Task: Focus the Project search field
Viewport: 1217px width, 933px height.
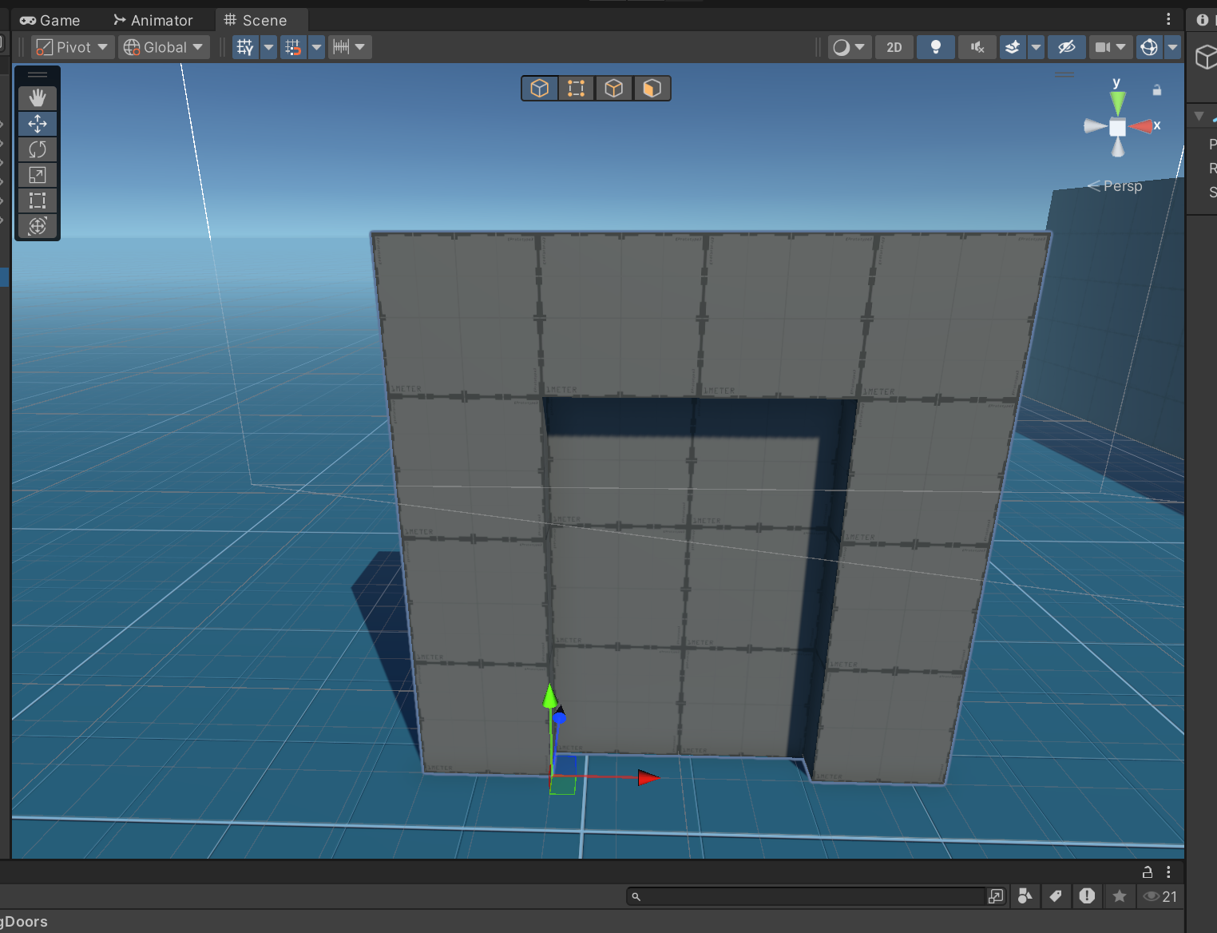Action: [807, 896]
